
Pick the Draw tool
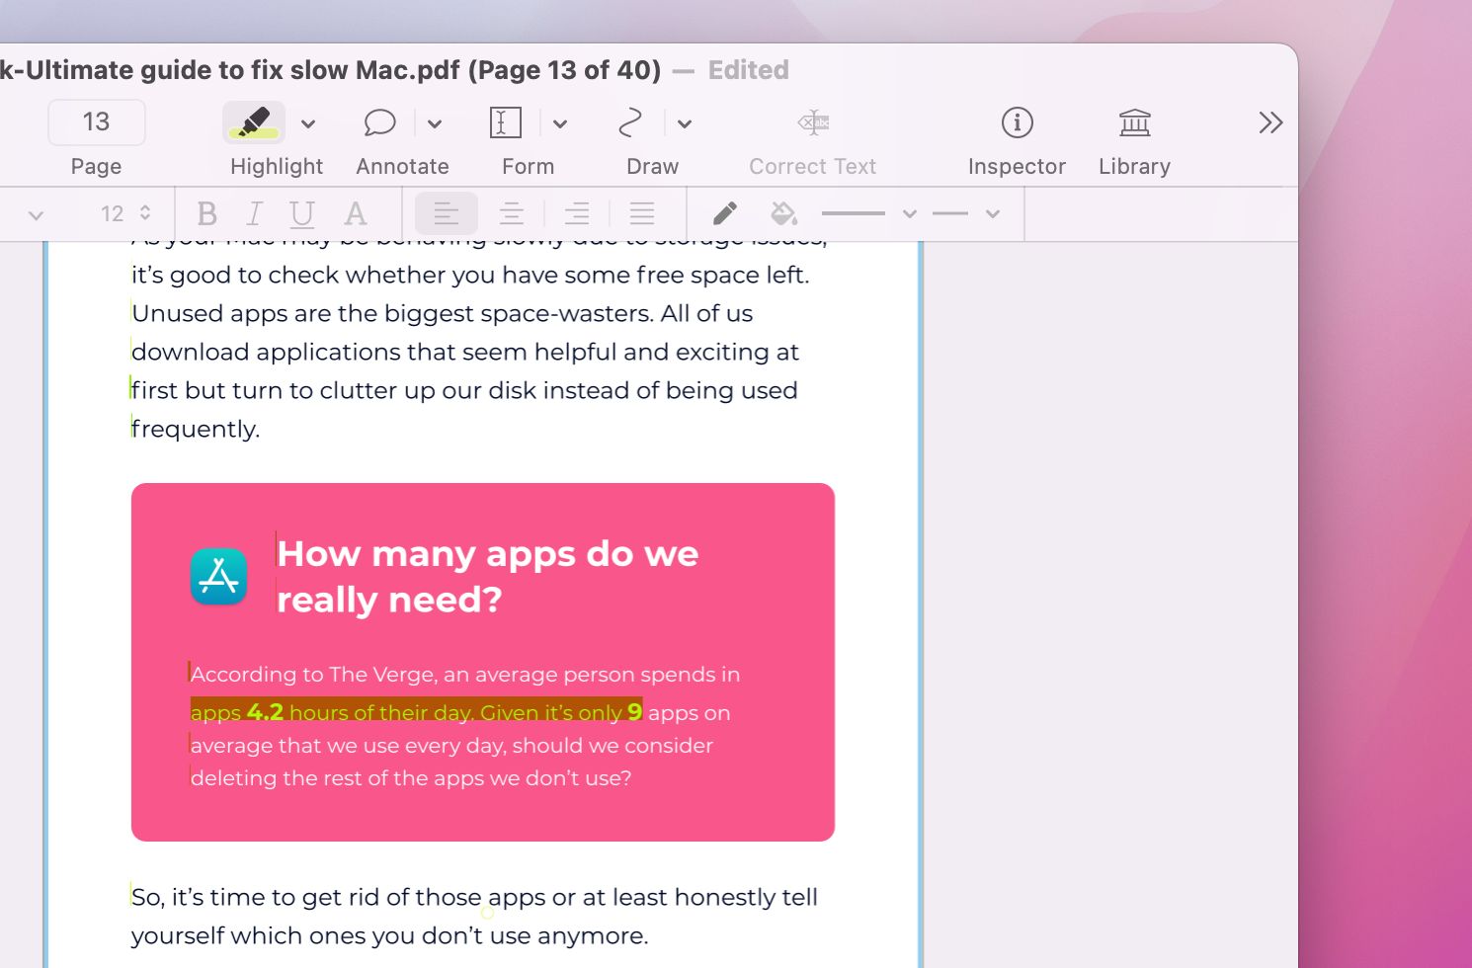631,122
